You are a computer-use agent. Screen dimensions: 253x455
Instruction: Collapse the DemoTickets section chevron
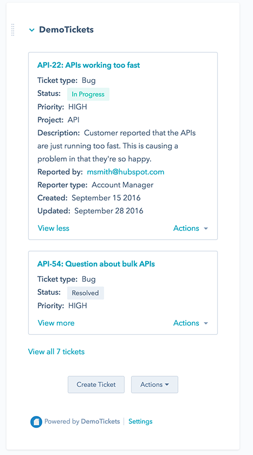coord(32,30)
